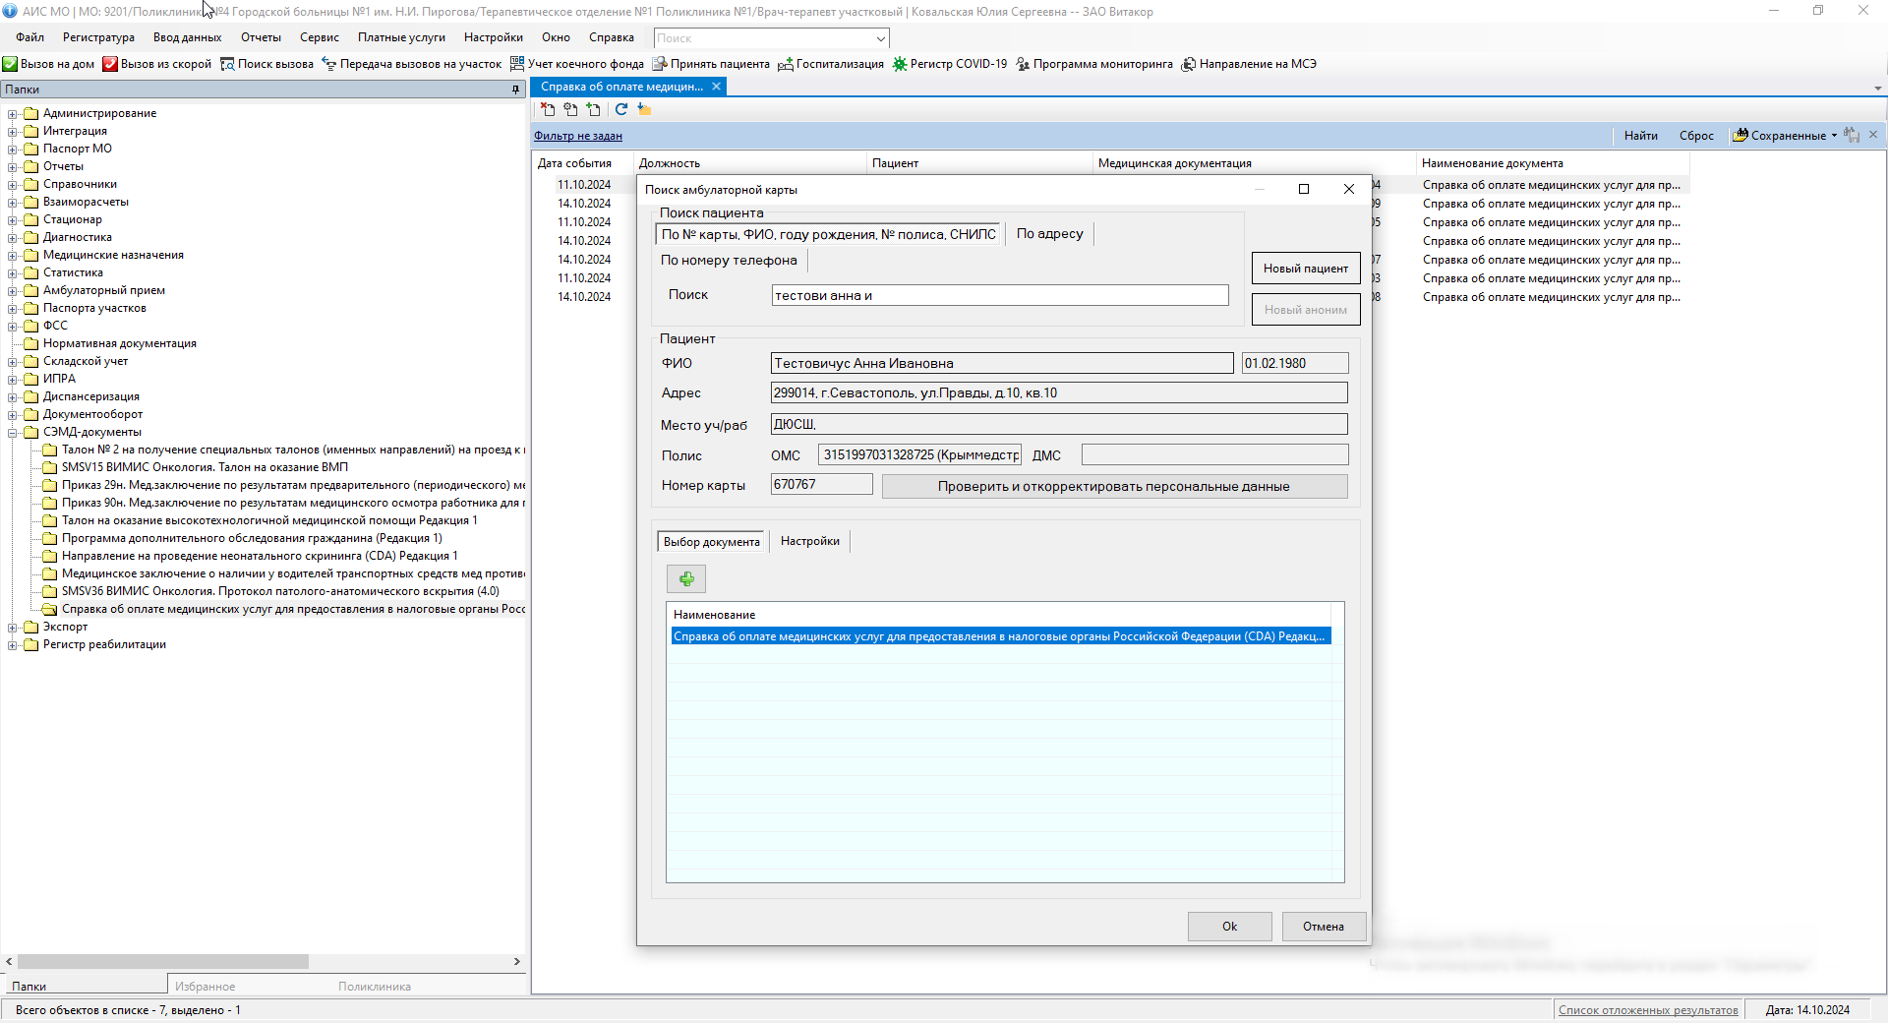Select the 'Справка об оплате медицинских услуг' list row
Image resolution: width=1888 pixels, height=1023 pixels.
click(x=1000, y=636)
